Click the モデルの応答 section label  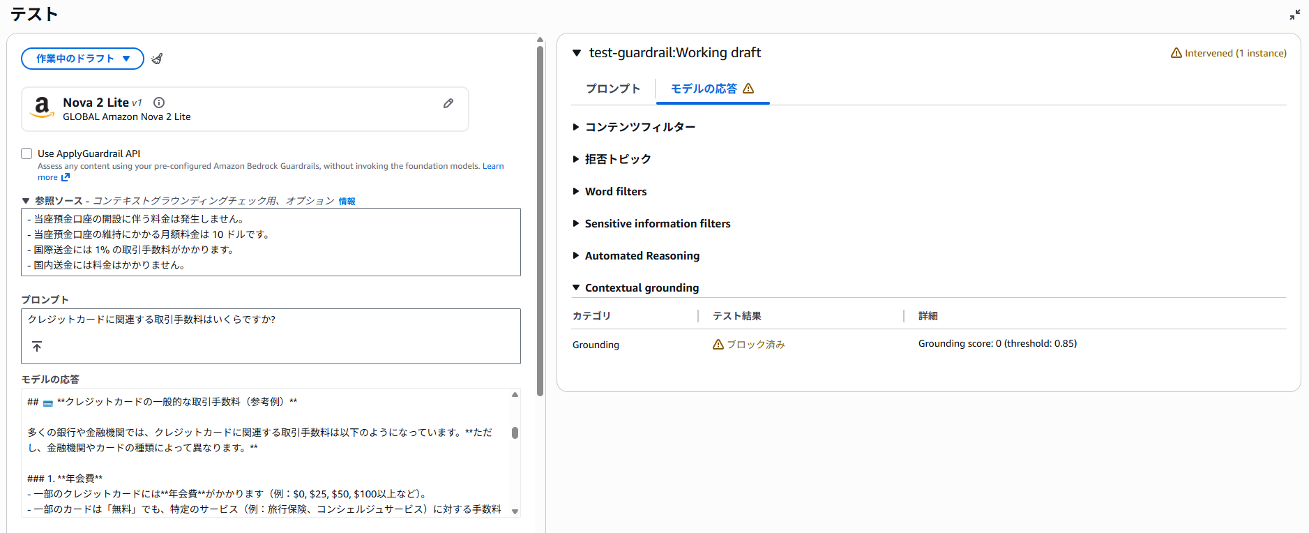(50, 380)
